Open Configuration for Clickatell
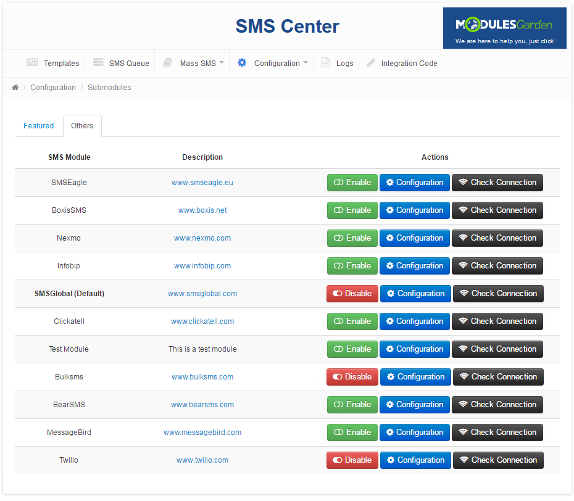The image size is (574, 501). 414,321
